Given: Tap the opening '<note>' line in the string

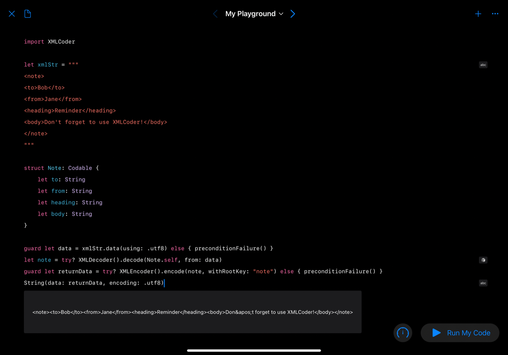Looking at the screenshot, I should (x=34, y=76).
